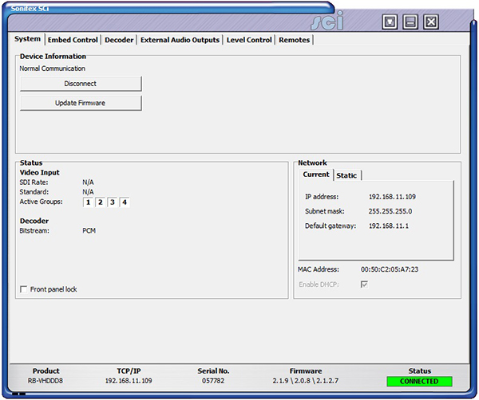This screenshot has height=400, width=479.
Task: Click product name RB-VHDDD8
Action: click(x=46, y=381)
